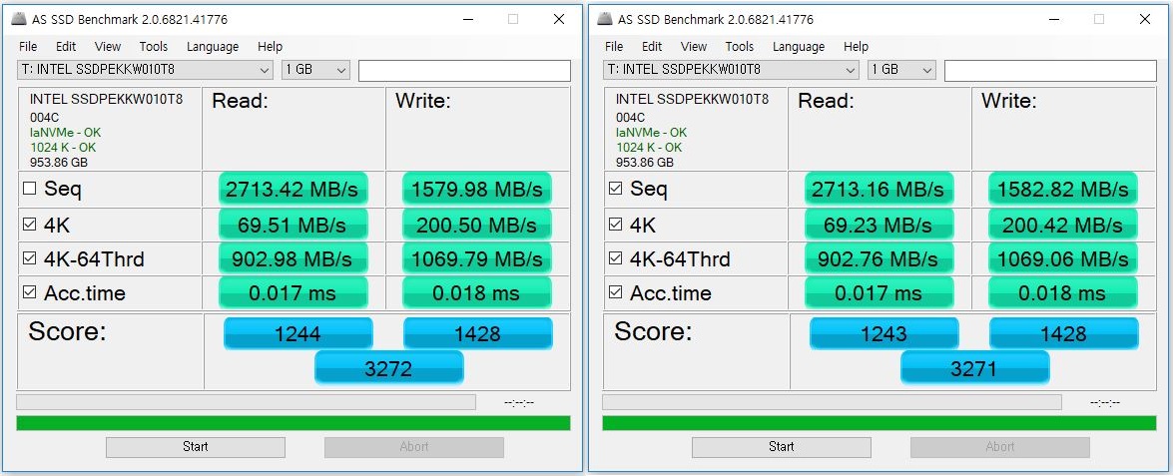
Task: Open the 1 GB size dropdown in the left window
Action: [x=314, y=70]
